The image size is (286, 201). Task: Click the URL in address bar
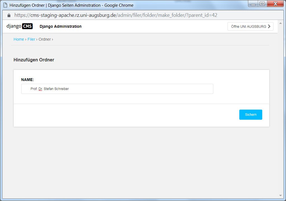[116, 15]
